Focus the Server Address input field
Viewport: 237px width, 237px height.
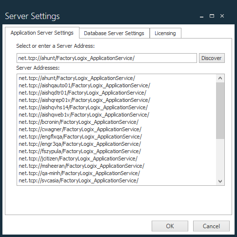[x=107, y=58]
